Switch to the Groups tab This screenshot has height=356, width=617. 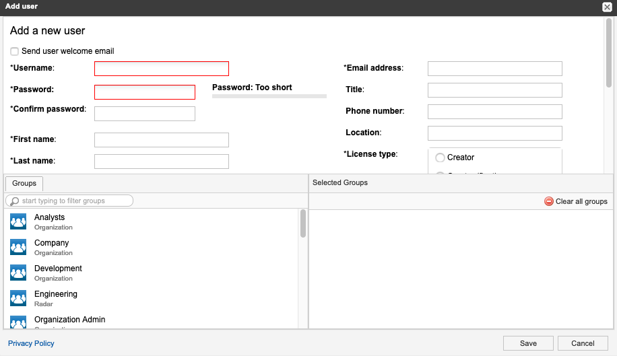click(24, 183)
